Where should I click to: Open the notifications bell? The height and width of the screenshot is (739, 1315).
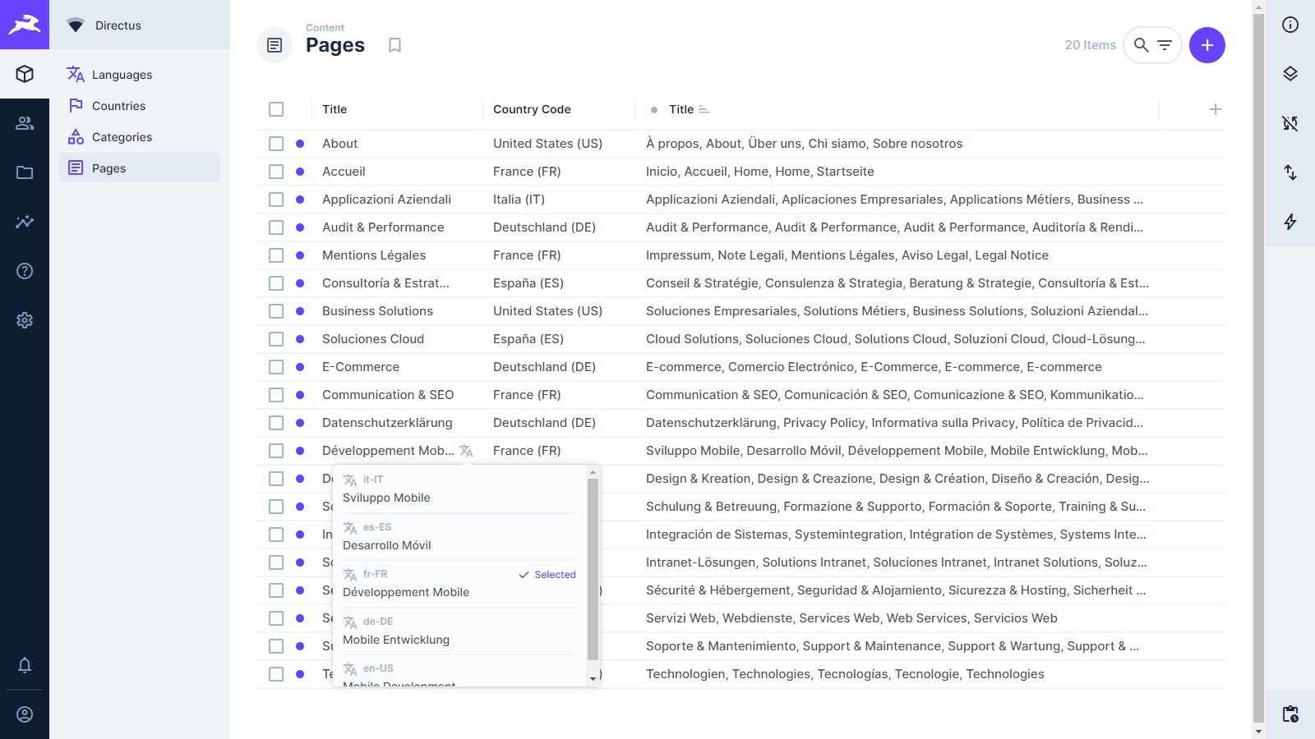[x=25, y=665]
